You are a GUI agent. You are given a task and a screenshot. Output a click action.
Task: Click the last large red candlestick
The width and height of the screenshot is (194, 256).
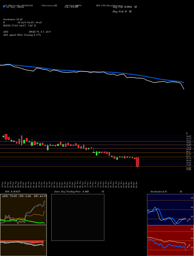(x=137, y=162)
